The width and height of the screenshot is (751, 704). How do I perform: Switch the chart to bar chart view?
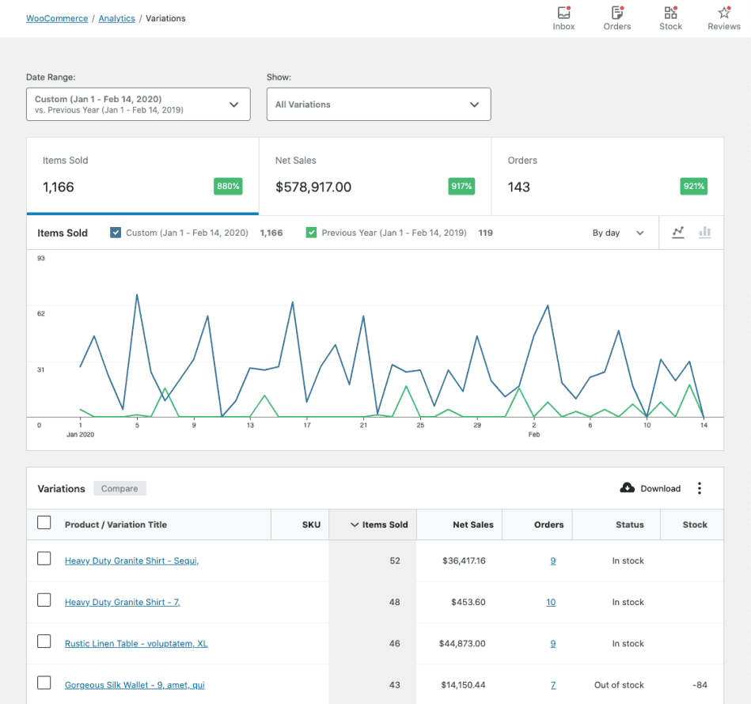tap(704, 233)
